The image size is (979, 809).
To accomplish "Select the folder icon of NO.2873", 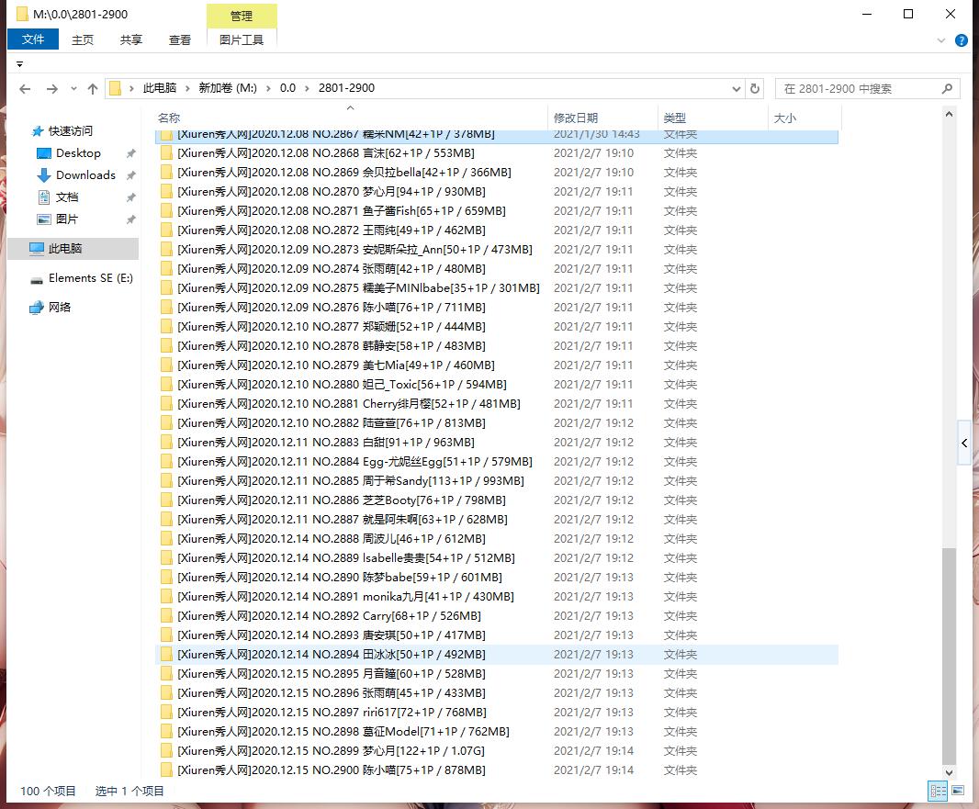I will tap(166, 250).
